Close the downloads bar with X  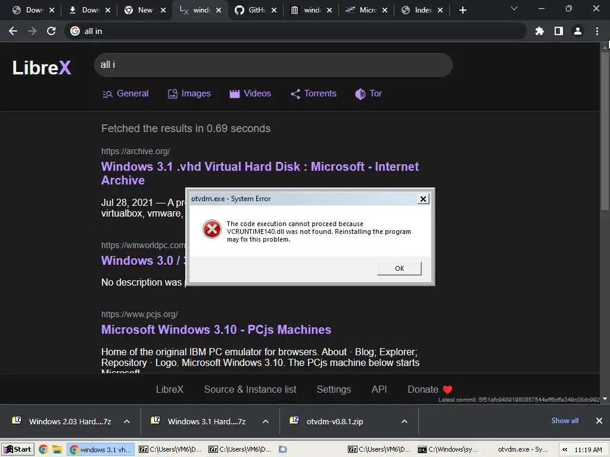click(599, 421)
